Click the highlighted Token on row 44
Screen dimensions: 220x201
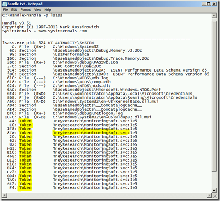[25, 121]
